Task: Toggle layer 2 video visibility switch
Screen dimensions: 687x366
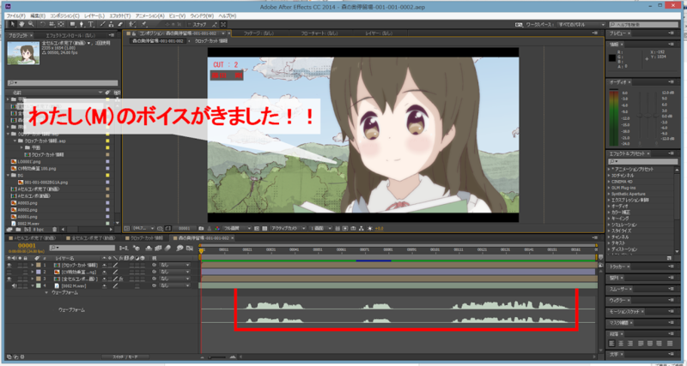Action: click(x=9, y=272)
